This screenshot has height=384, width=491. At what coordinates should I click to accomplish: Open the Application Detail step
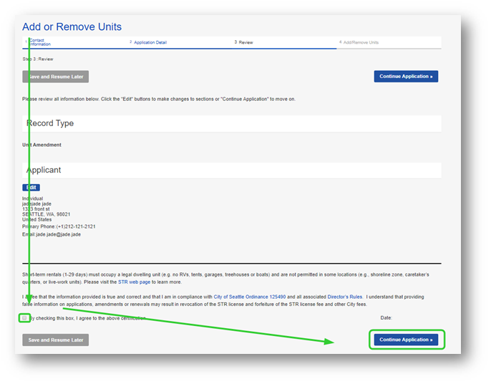[150, 42]
